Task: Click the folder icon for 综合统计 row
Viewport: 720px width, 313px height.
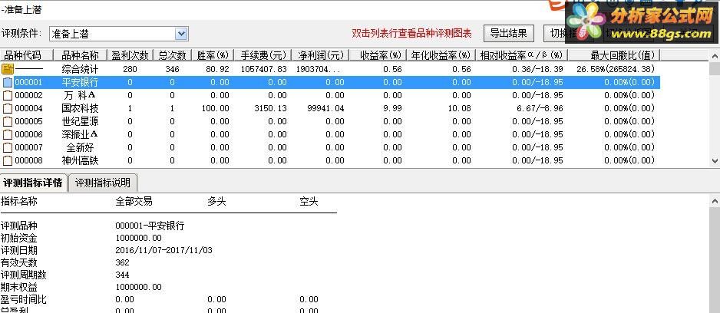Action: point(7,69)
